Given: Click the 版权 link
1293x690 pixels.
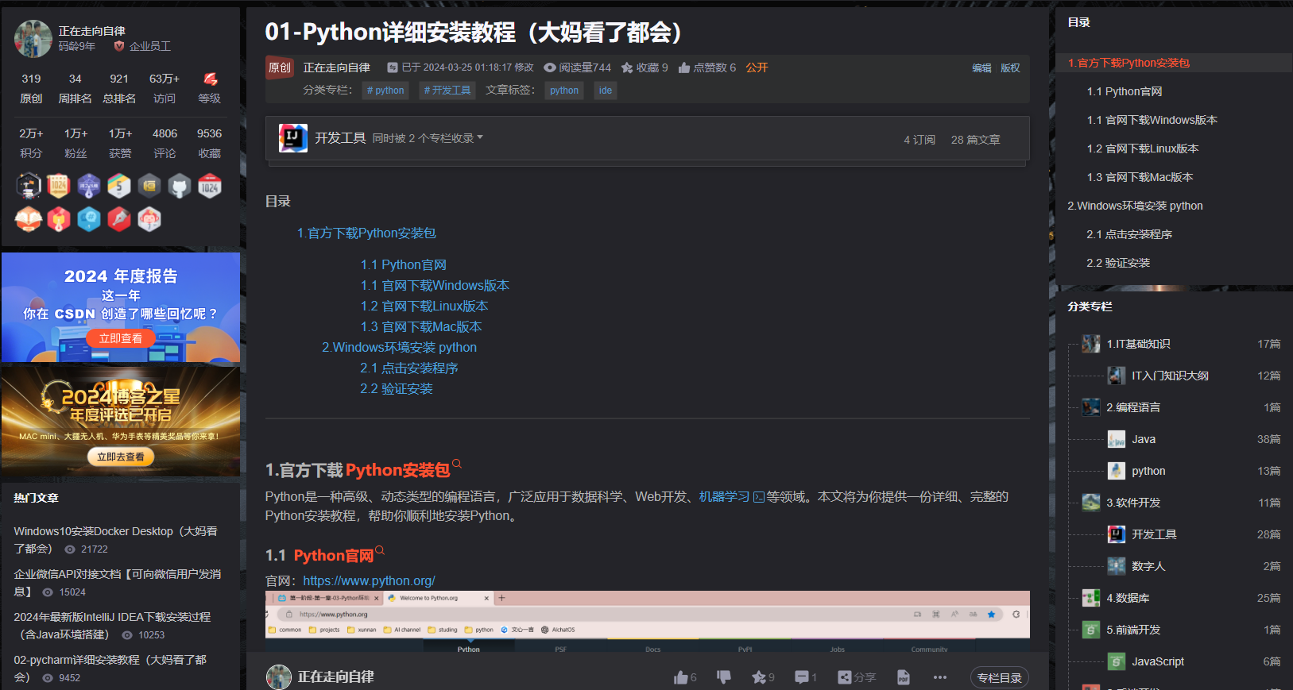Looking at the screenshot, I should pos(1010,68).
